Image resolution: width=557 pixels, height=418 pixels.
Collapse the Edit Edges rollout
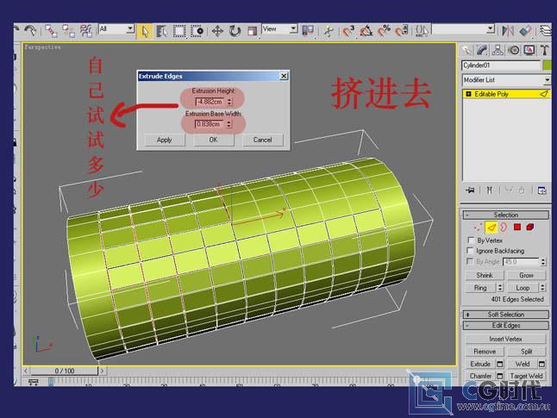click(x=505, y=325)
